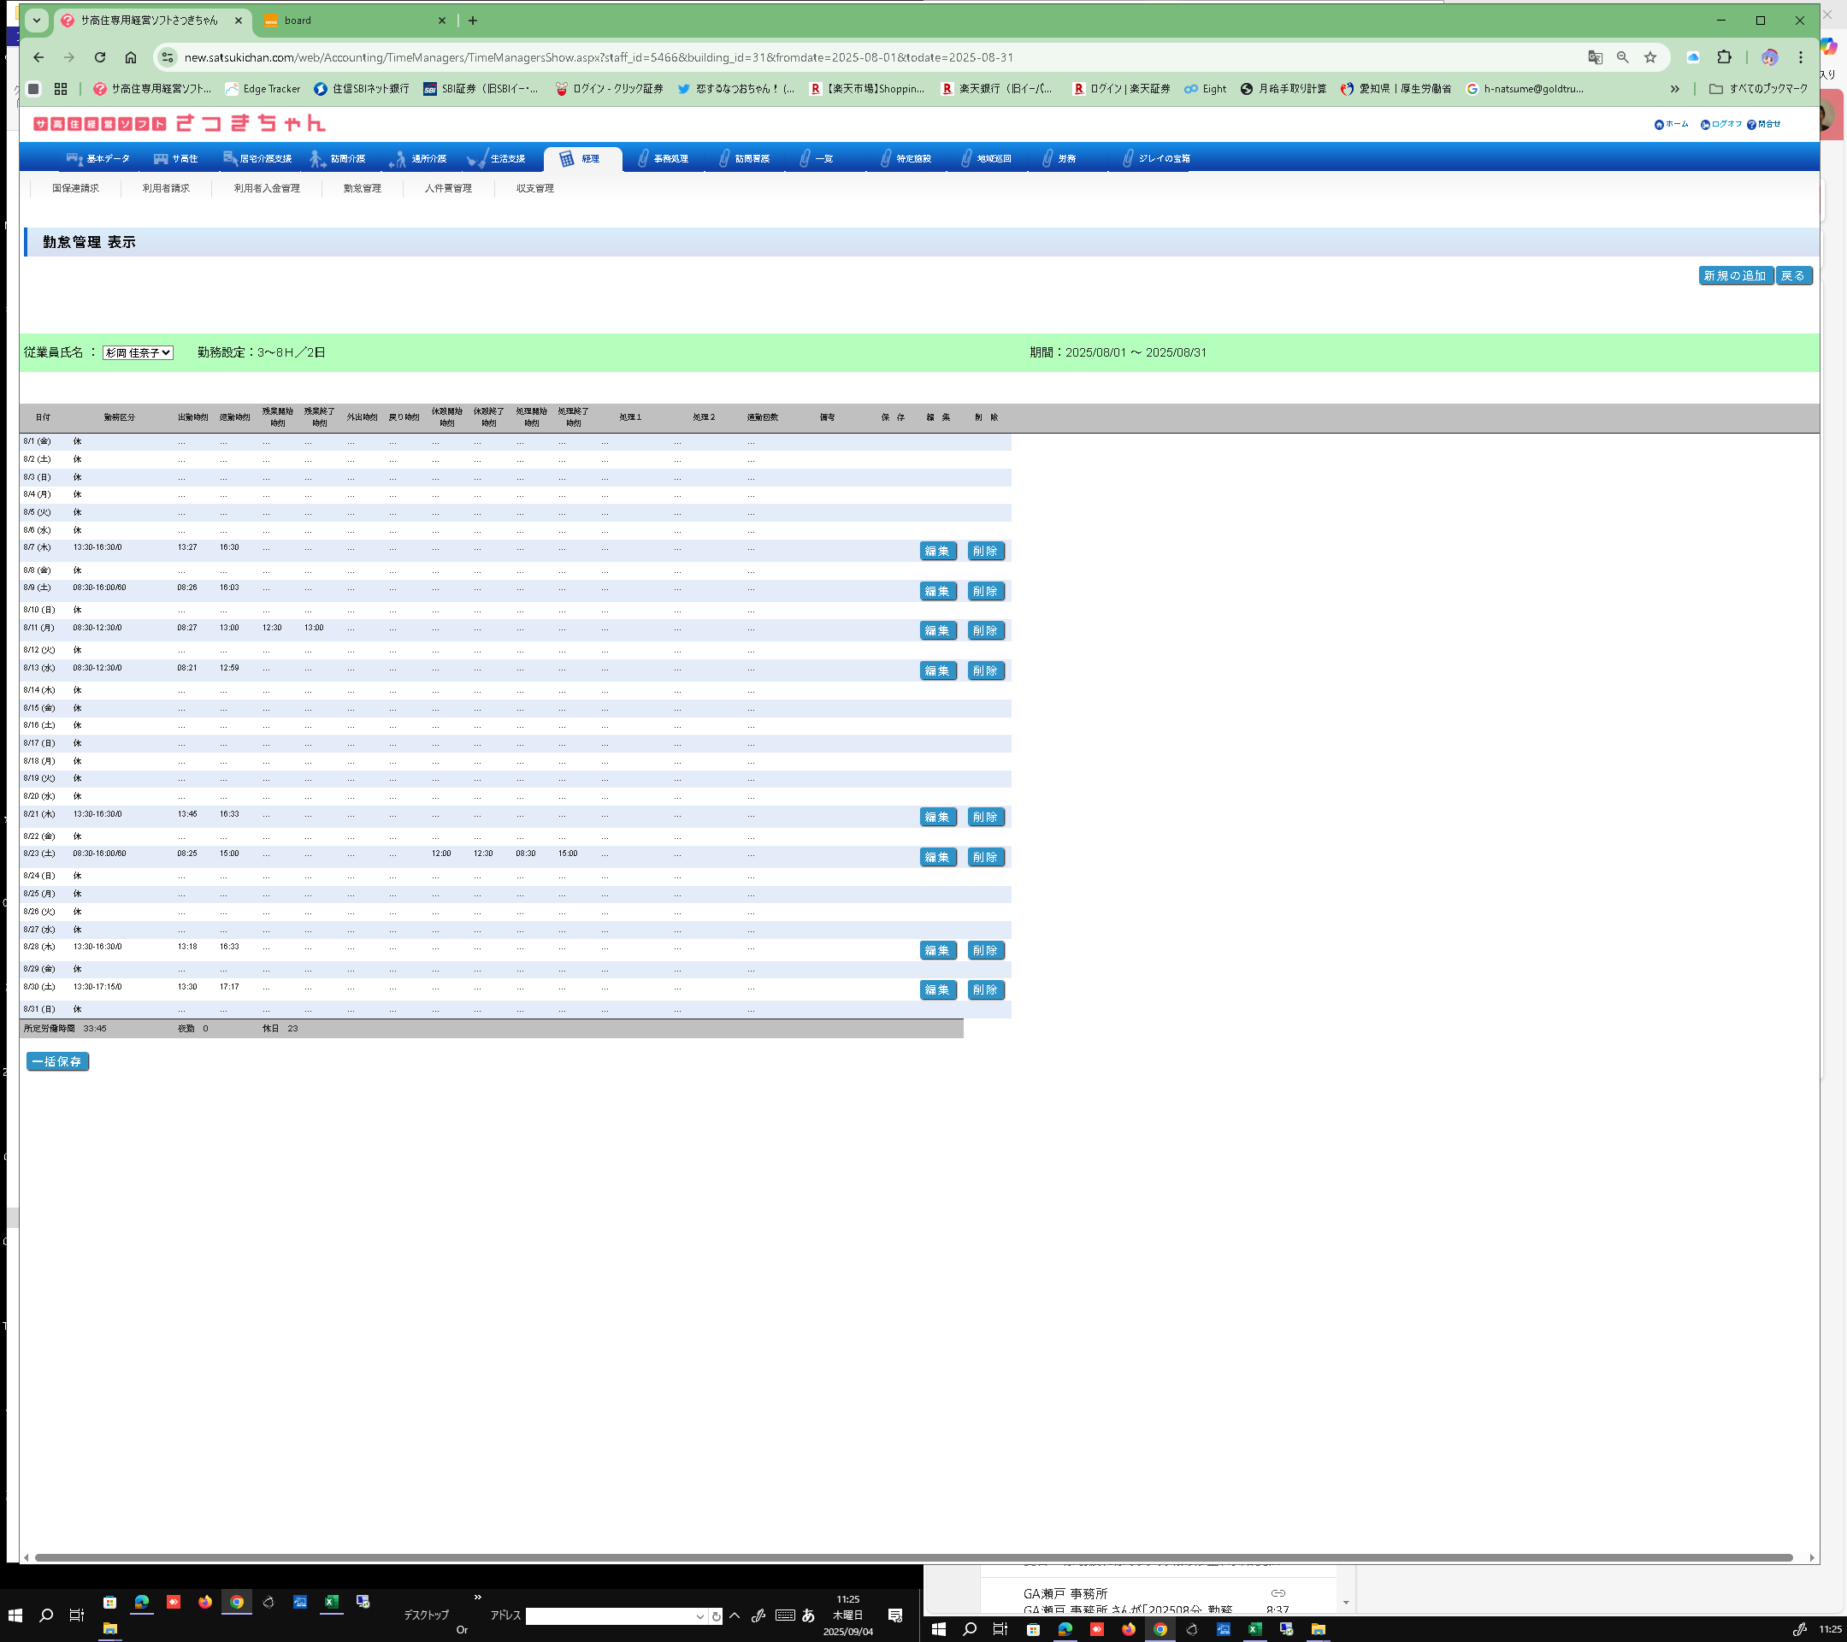Click the Google Translate page icon

1595,58
